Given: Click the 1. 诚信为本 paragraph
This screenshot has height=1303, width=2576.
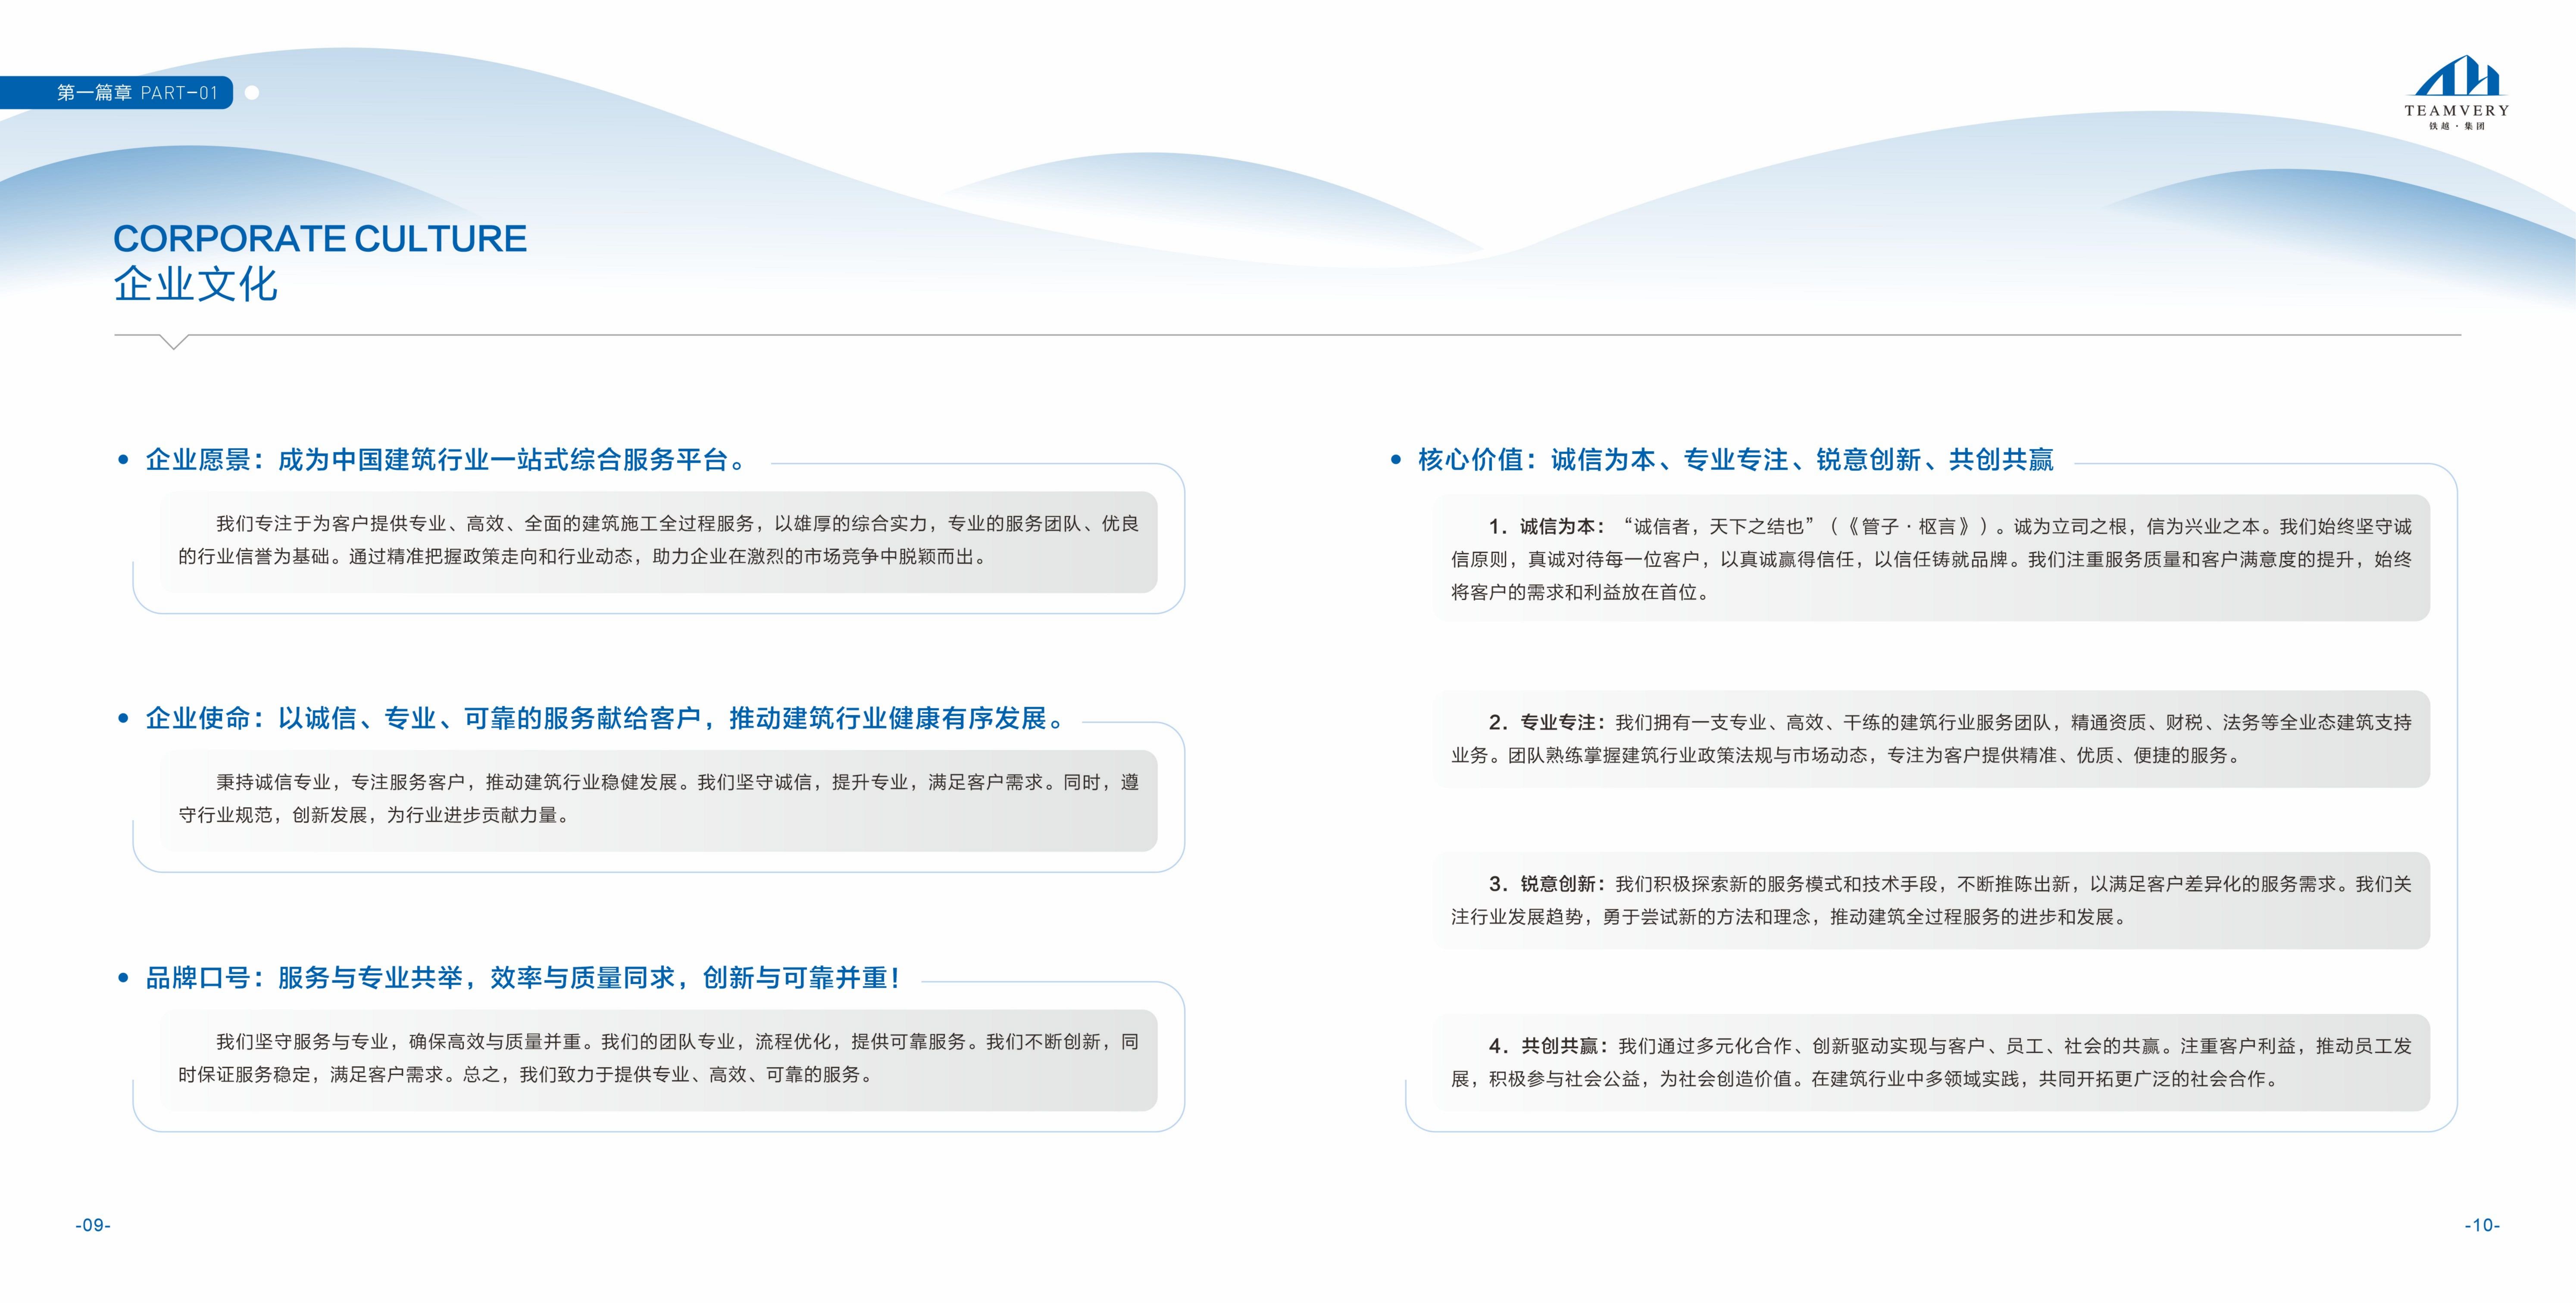Looking at the screenshot, I should point(1931,559).
